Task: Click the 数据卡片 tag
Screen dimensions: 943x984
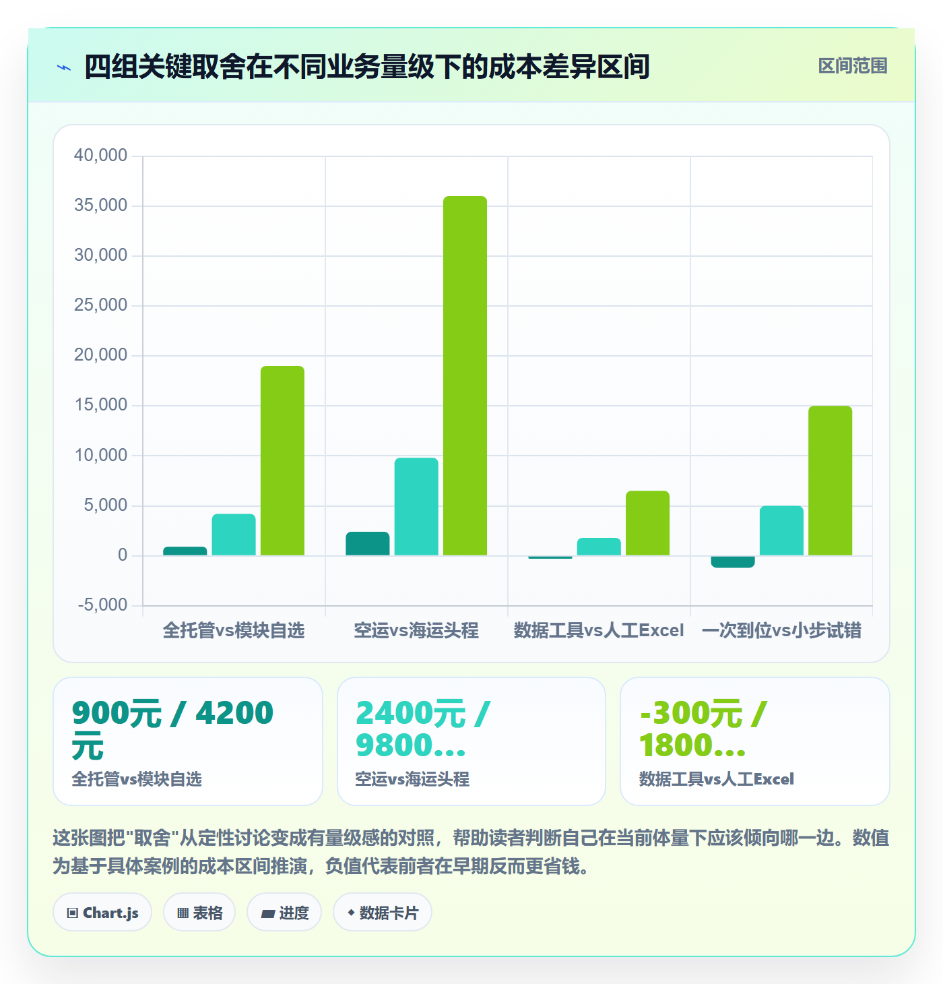Action: 383,913
